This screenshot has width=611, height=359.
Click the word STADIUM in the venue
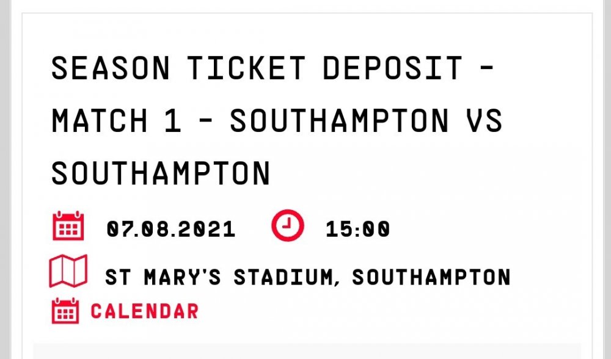285,277
